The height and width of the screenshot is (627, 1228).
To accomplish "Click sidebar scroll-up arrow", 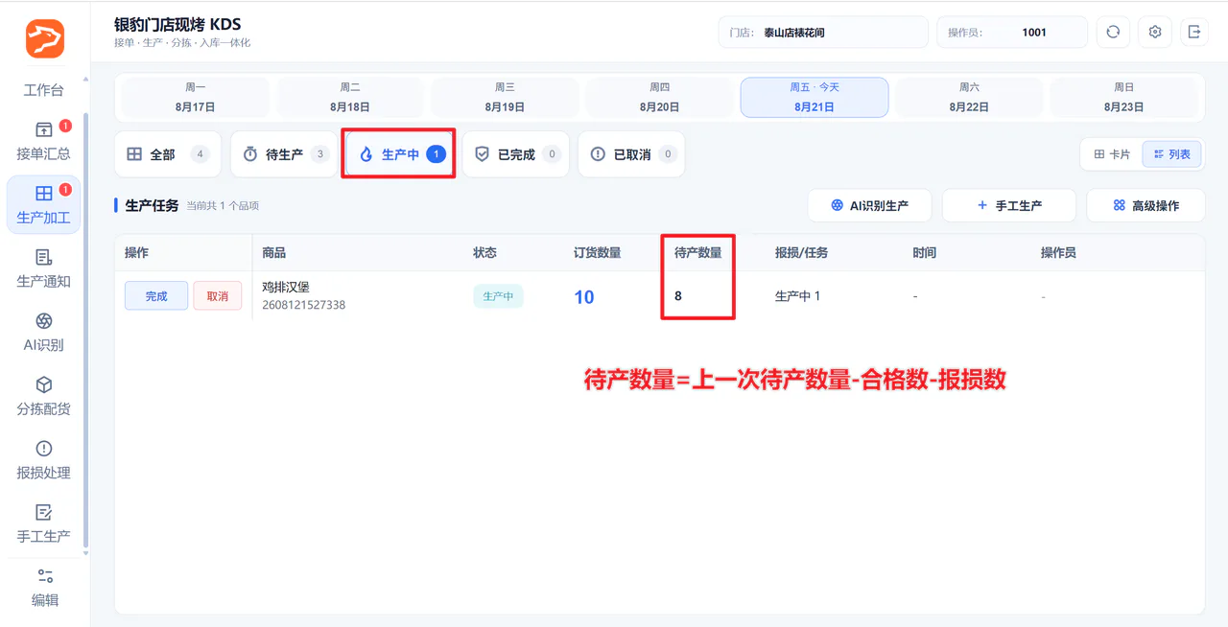I will tap(85, 80).
